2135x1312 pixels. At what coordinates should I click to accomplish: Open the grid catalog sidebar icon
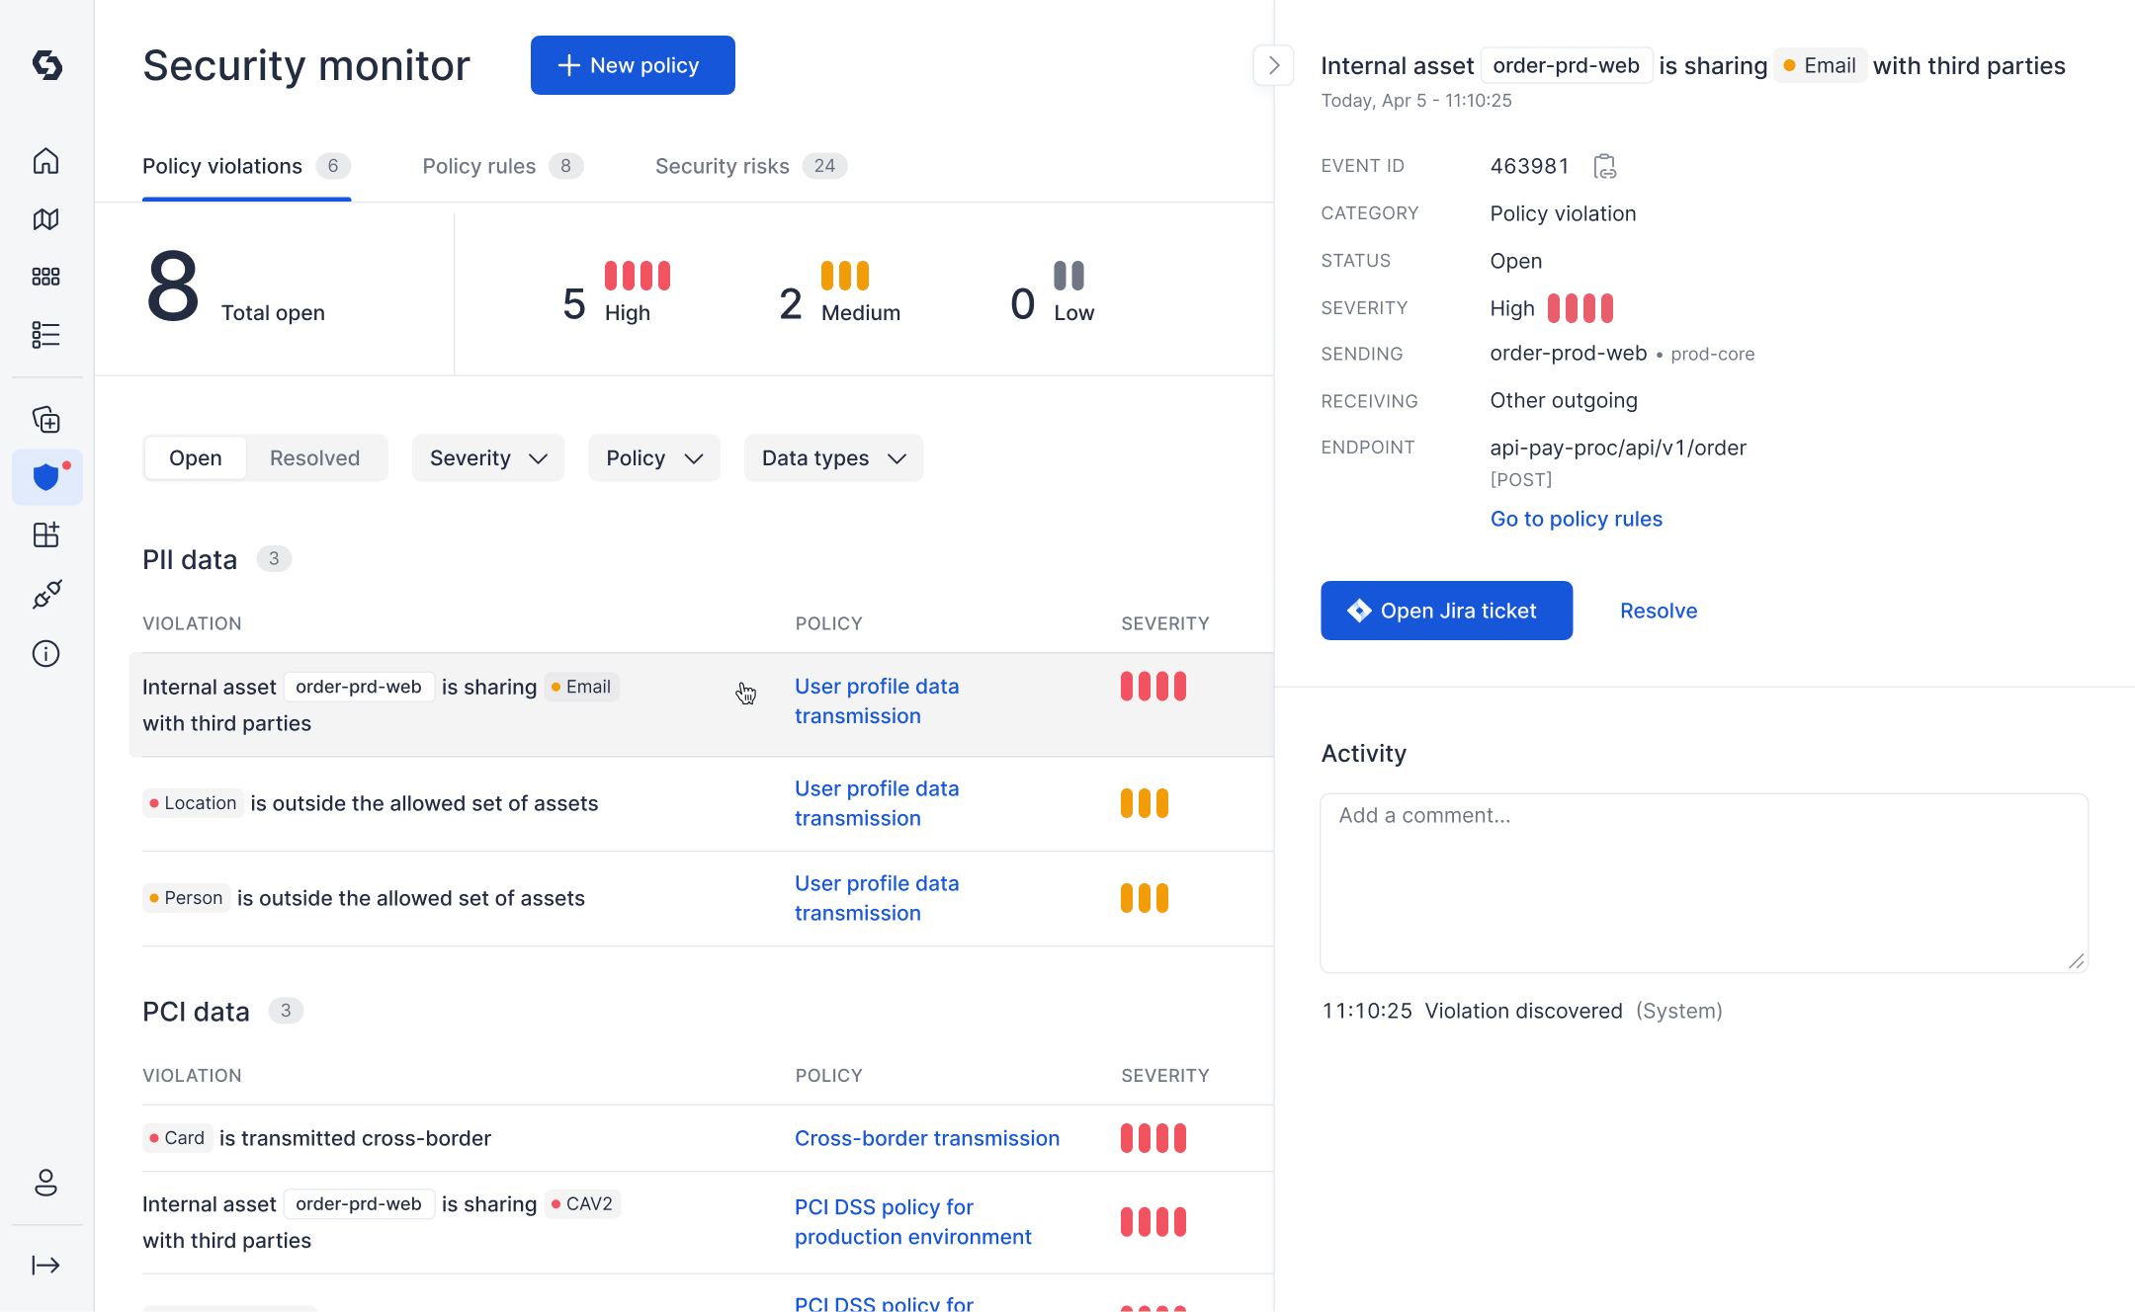[46, 277]
